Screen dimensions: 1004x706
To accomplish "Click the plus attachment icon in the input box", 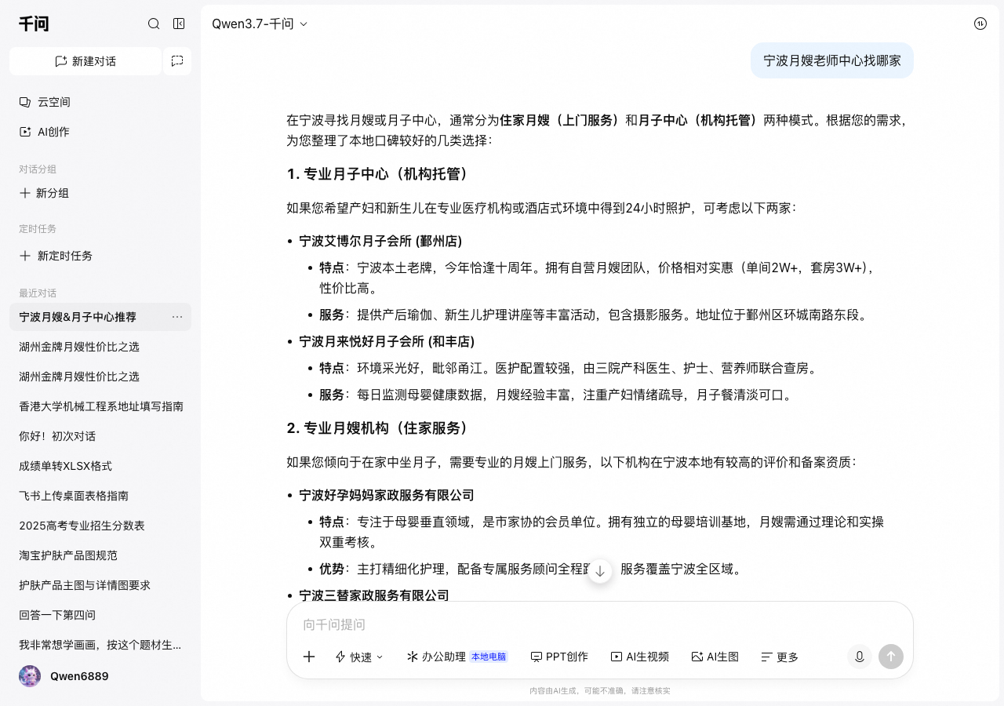I will 309,657.
